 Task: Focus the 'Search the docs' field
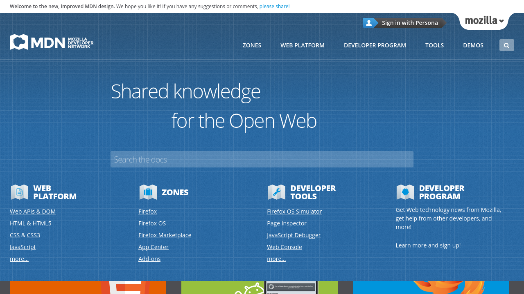tap(262, 159)
